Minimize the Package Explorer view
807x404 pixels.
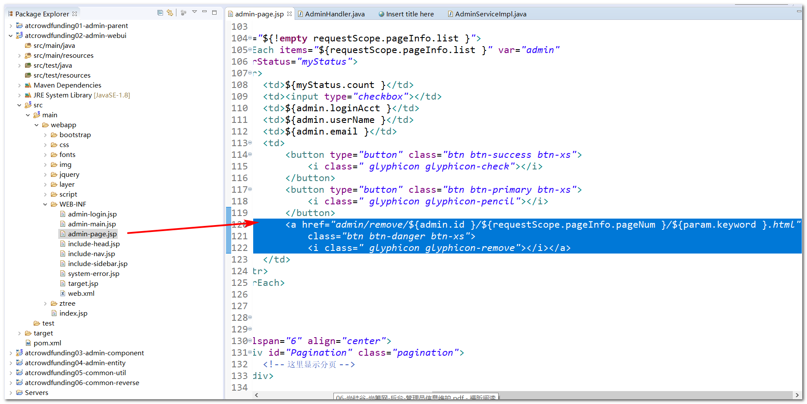coord(204,12)
